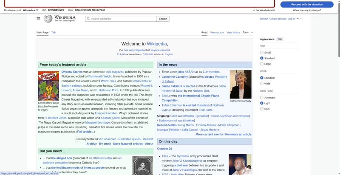Select Automatic color mode
This screenshot has height=175, width=340.
coord(262,98)
